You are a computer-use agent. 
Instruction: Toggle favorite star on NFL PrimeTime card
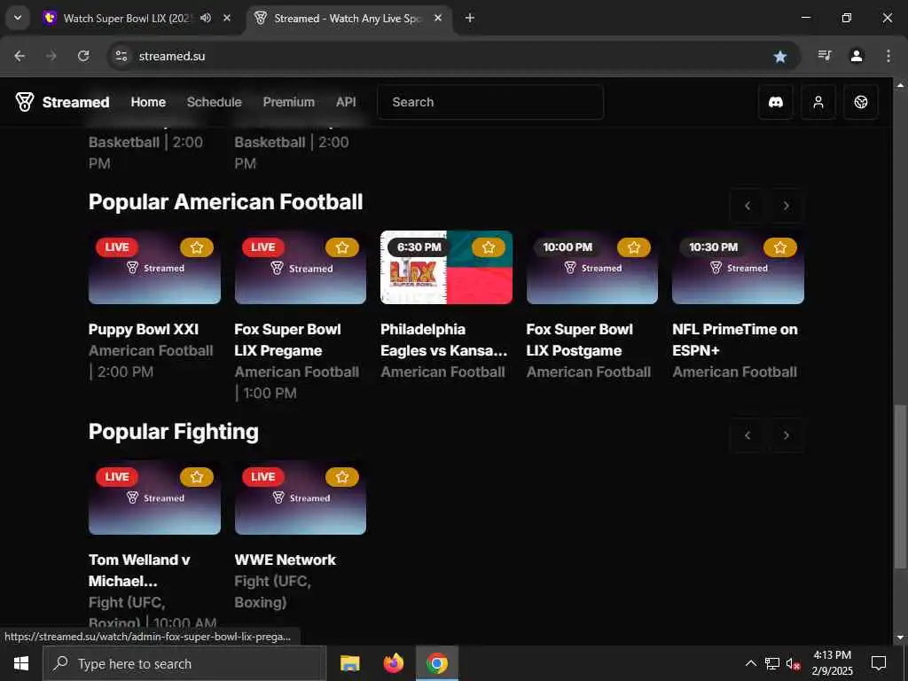click(780, 247)
